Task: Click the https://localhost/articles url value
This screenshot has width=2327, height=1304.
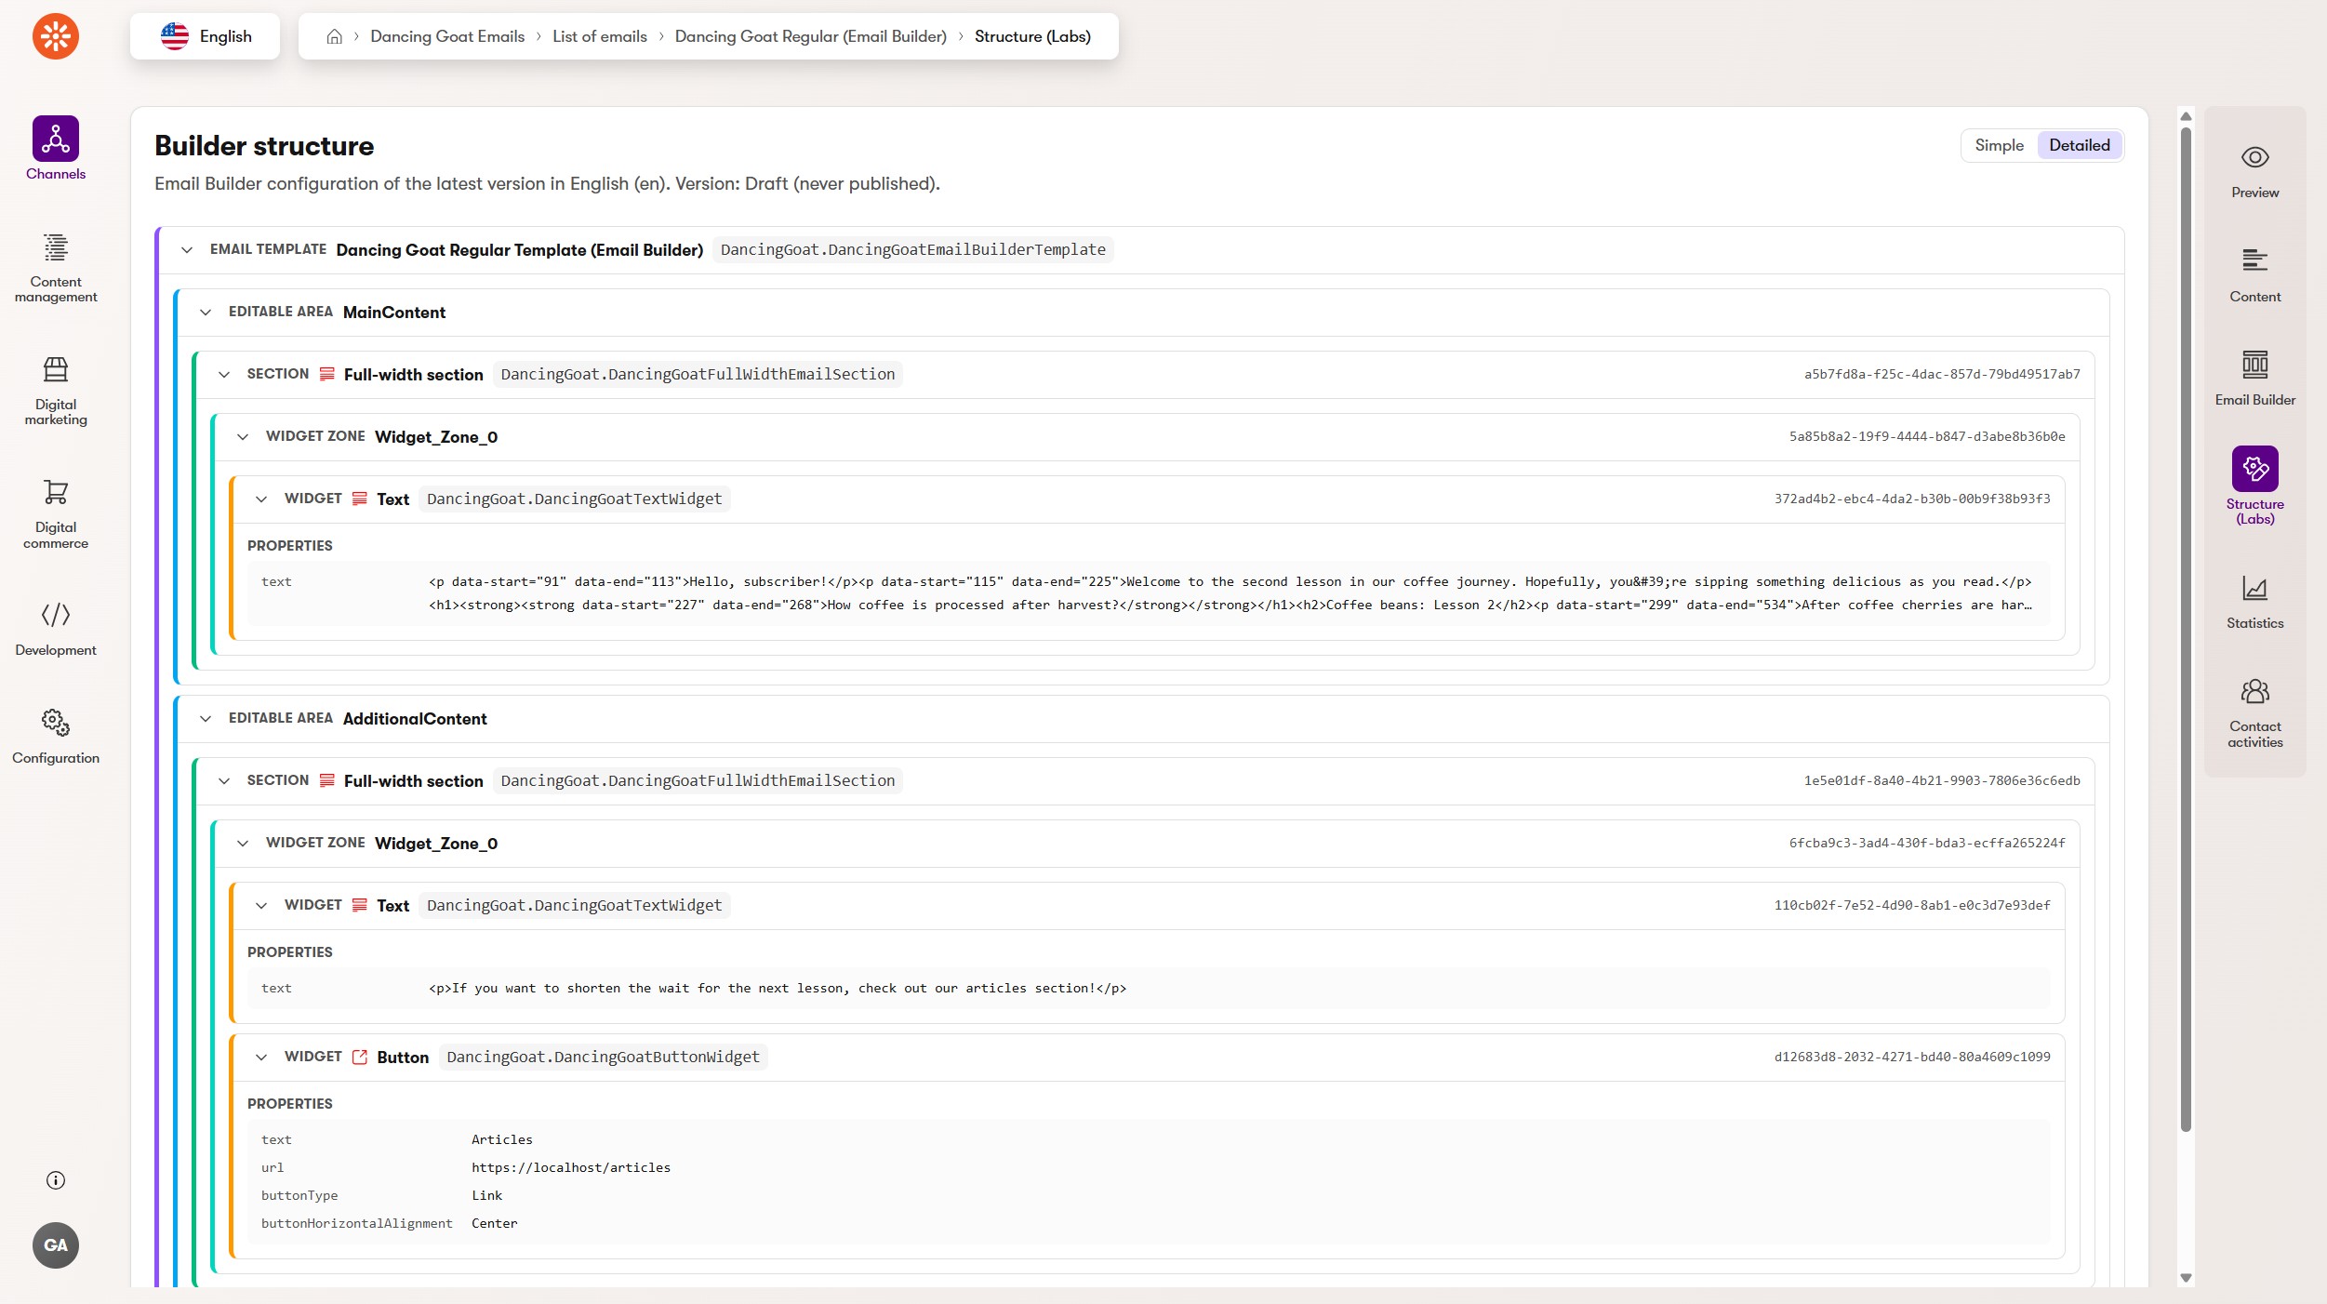Action: pos(571,1167)
